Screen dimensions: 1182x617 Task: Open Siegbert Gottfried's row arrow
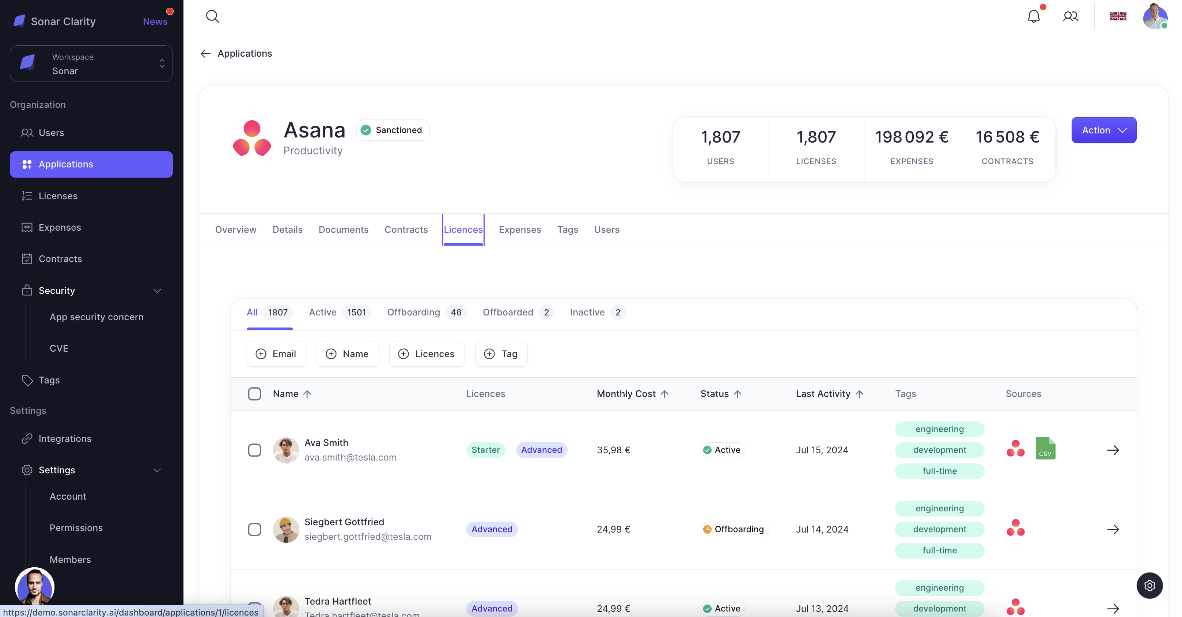click(1113, 530)
